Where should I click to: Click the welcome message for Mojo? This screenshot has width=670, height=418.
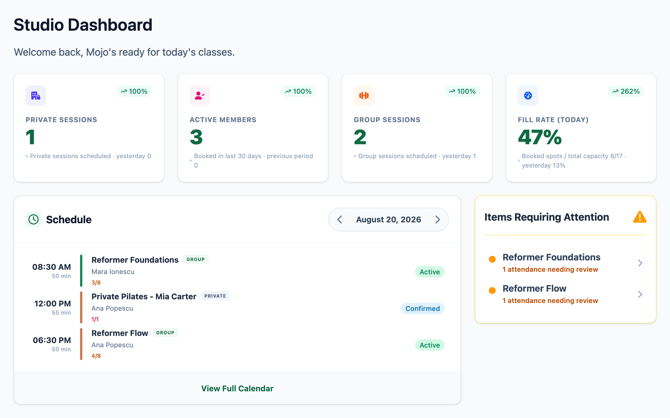click(124, 52)
